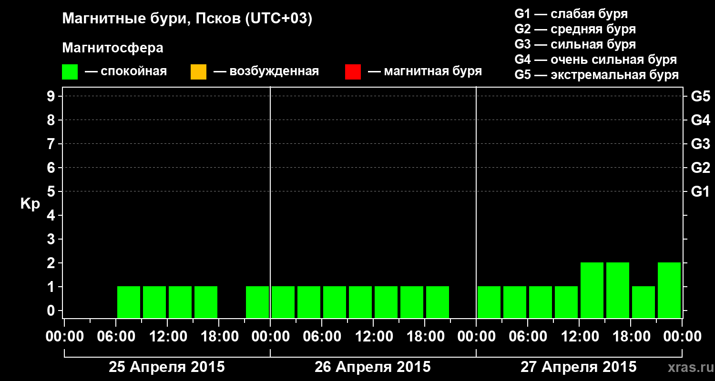Click the "27 Апреля 2015" date label
Image resolution: width=715 pixels, height=381 pixels.
(578, 367)
